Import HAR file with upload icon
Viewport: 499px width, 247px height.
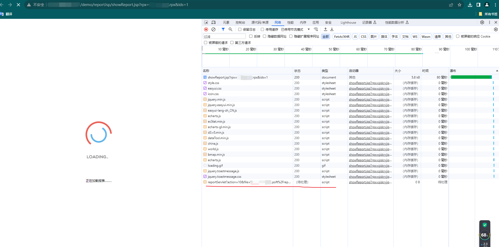[x=326, y=29]
